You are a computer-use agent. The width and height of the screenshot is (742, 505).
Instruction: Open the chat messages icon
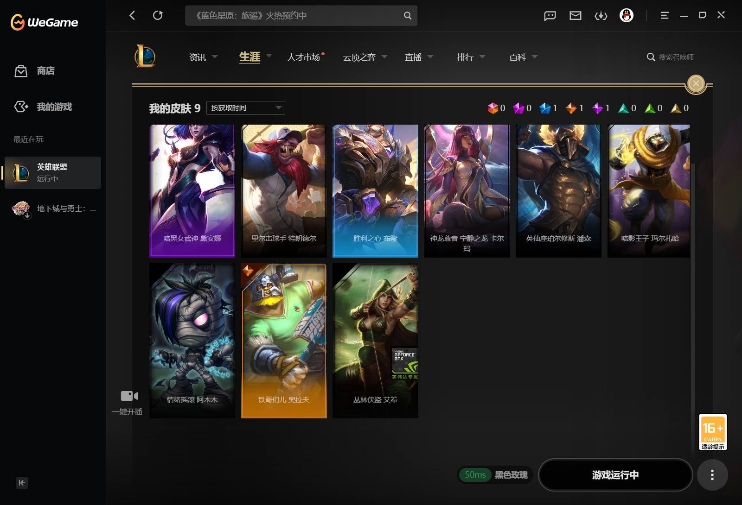[550, 16]
